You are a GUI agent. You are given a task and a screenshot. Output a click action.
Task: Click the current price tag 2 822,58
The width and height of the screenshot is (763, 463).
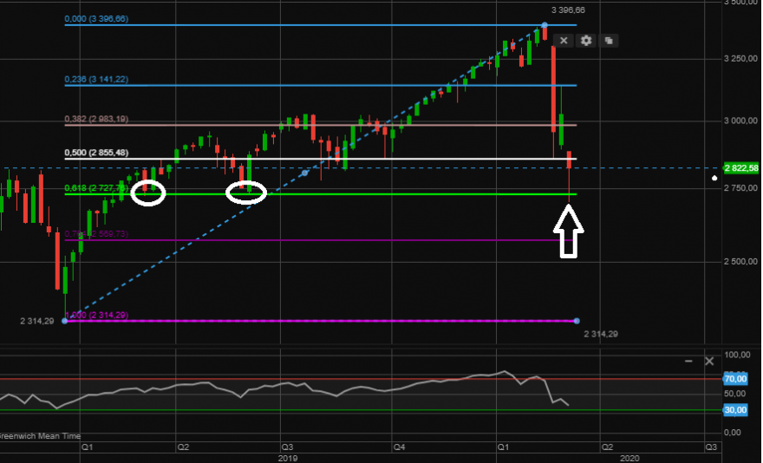point(741,168)
